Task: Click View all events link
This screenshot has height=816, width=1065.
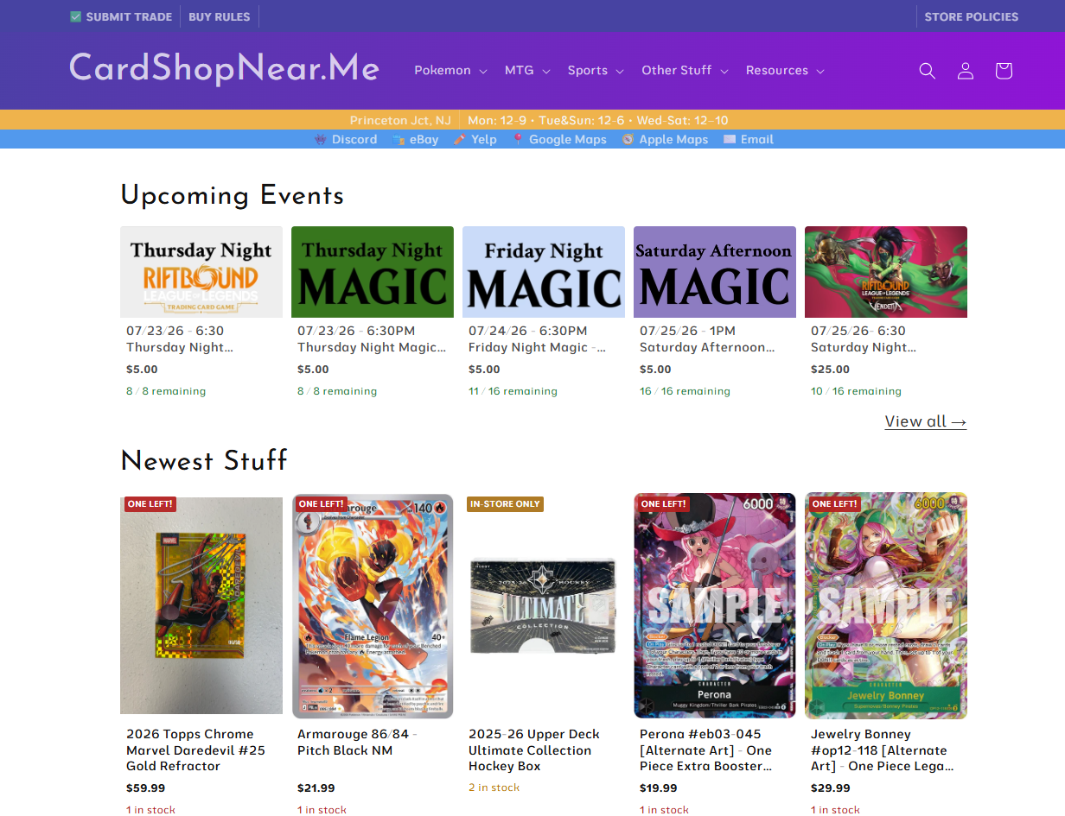Action: click(x=926, y=421)
